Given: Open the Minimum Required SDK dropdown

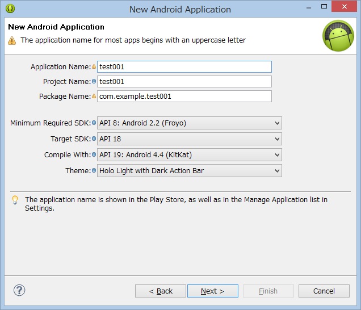Looking at the screenshot, I should click(190, 123).
